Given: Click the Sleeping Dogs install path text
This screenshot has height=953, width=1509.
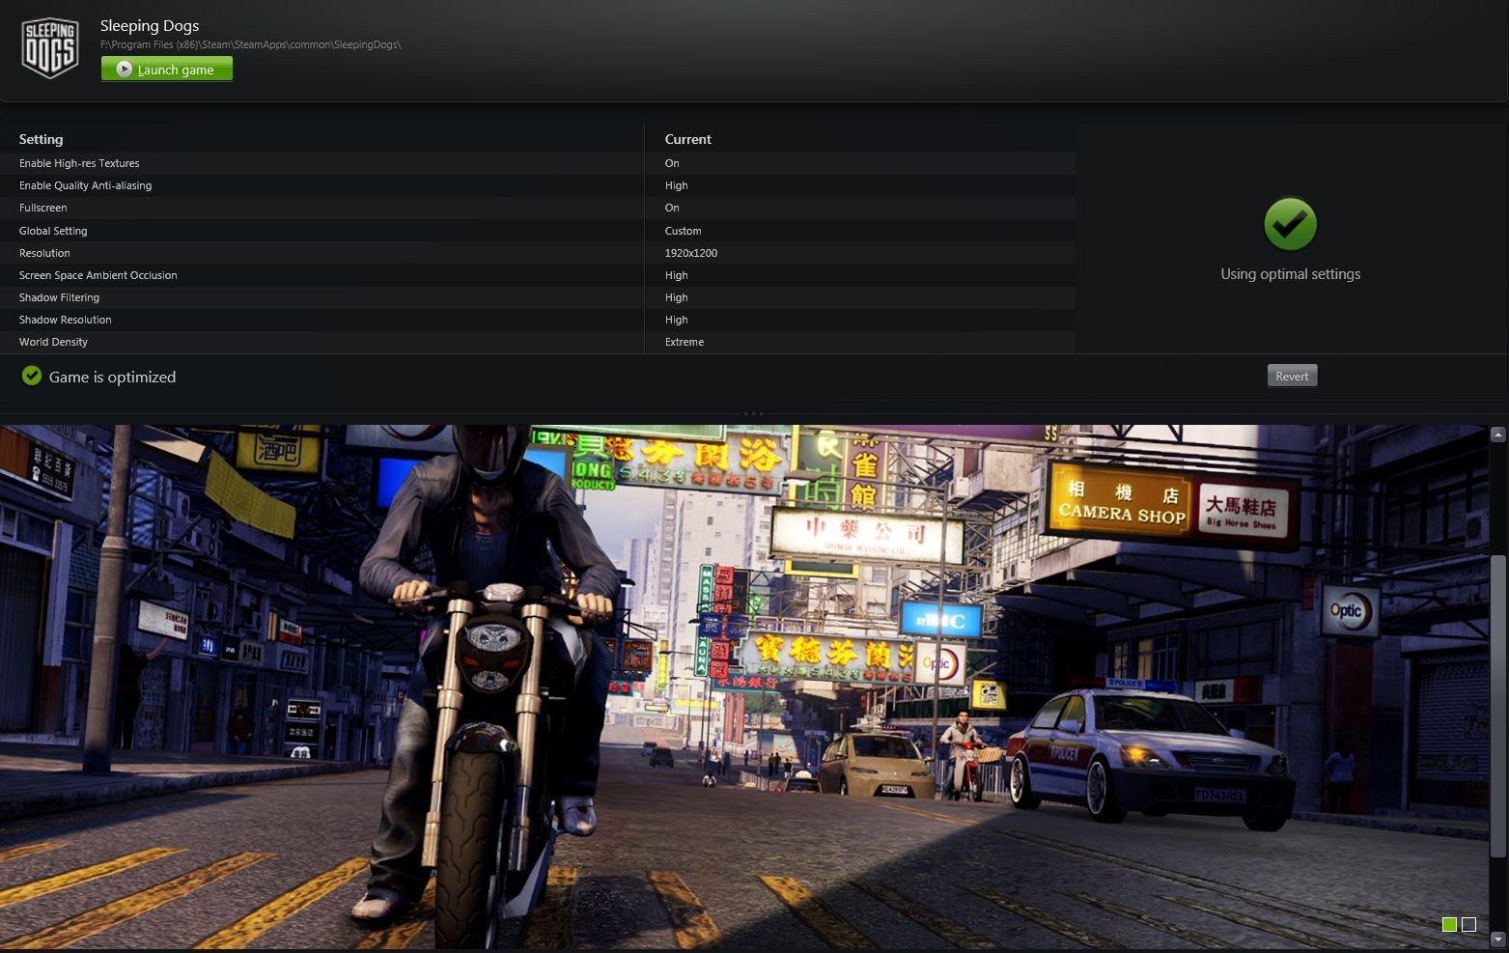Looking at the screenshot, I should coord(250,45).
